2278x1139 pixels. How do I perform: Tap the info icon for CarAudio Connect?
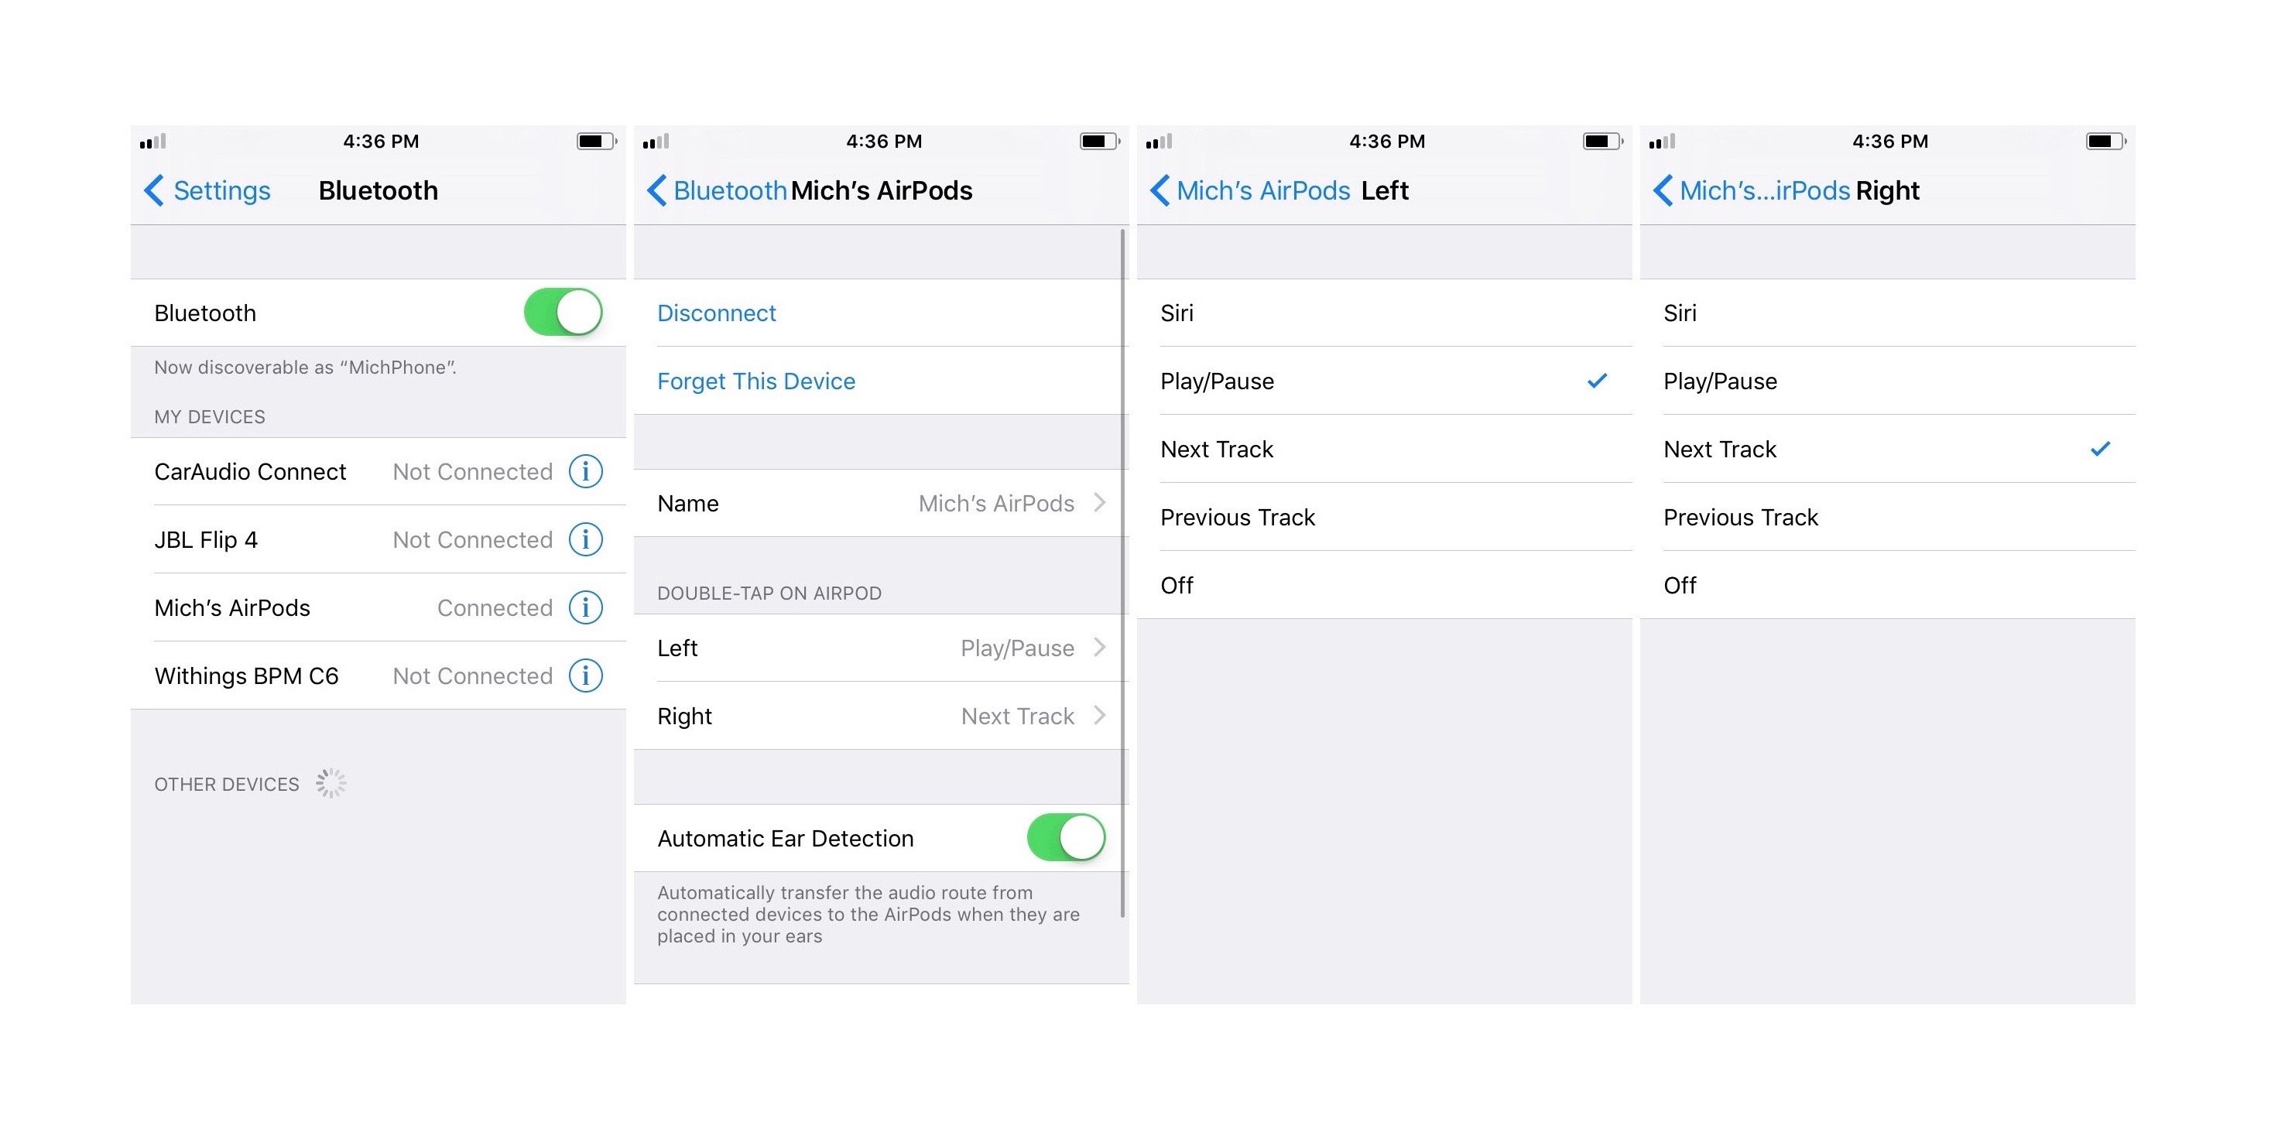click(x=590, y=469)
